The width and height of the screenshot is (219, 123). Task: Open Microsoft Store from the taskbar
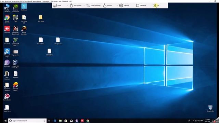(x=66, y=121)
